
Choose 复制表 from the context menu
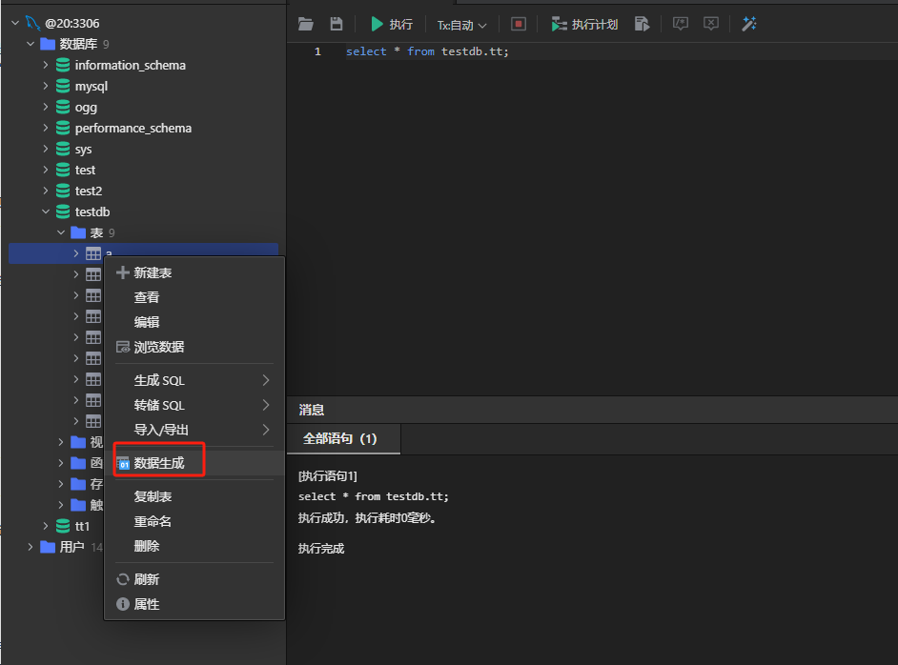[194, 496]
